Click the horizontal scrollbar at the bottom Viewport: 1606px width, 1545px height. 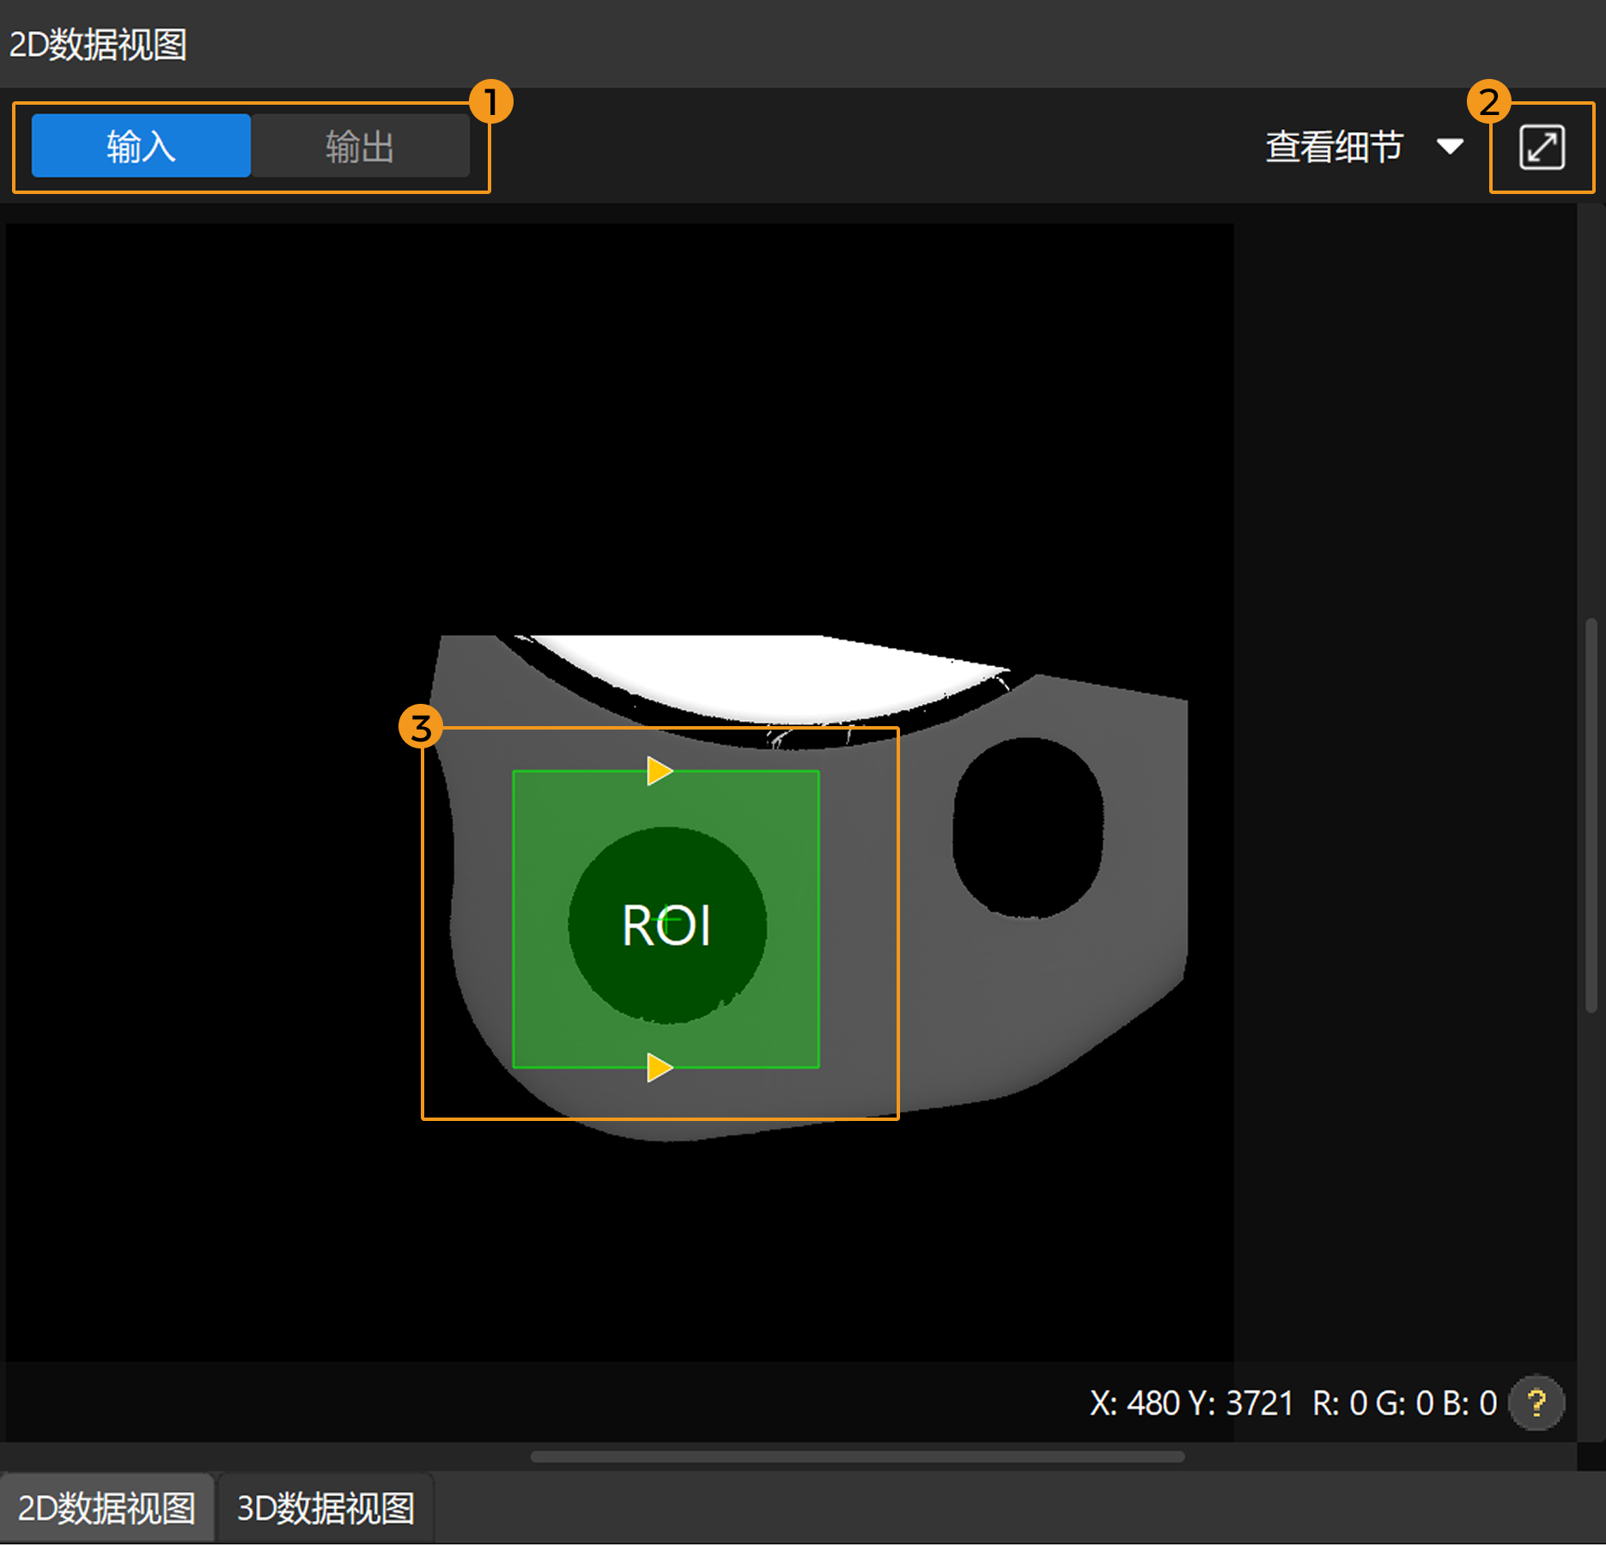pyautogui.click(x=859, y=1455)
